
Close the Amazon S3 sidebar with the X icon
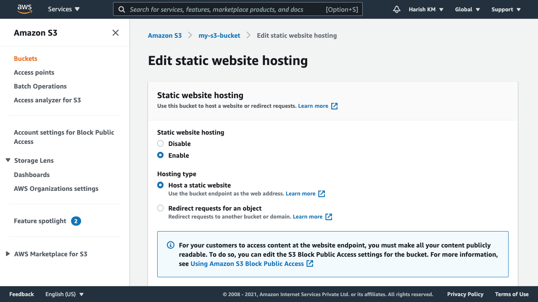(115, 32)
